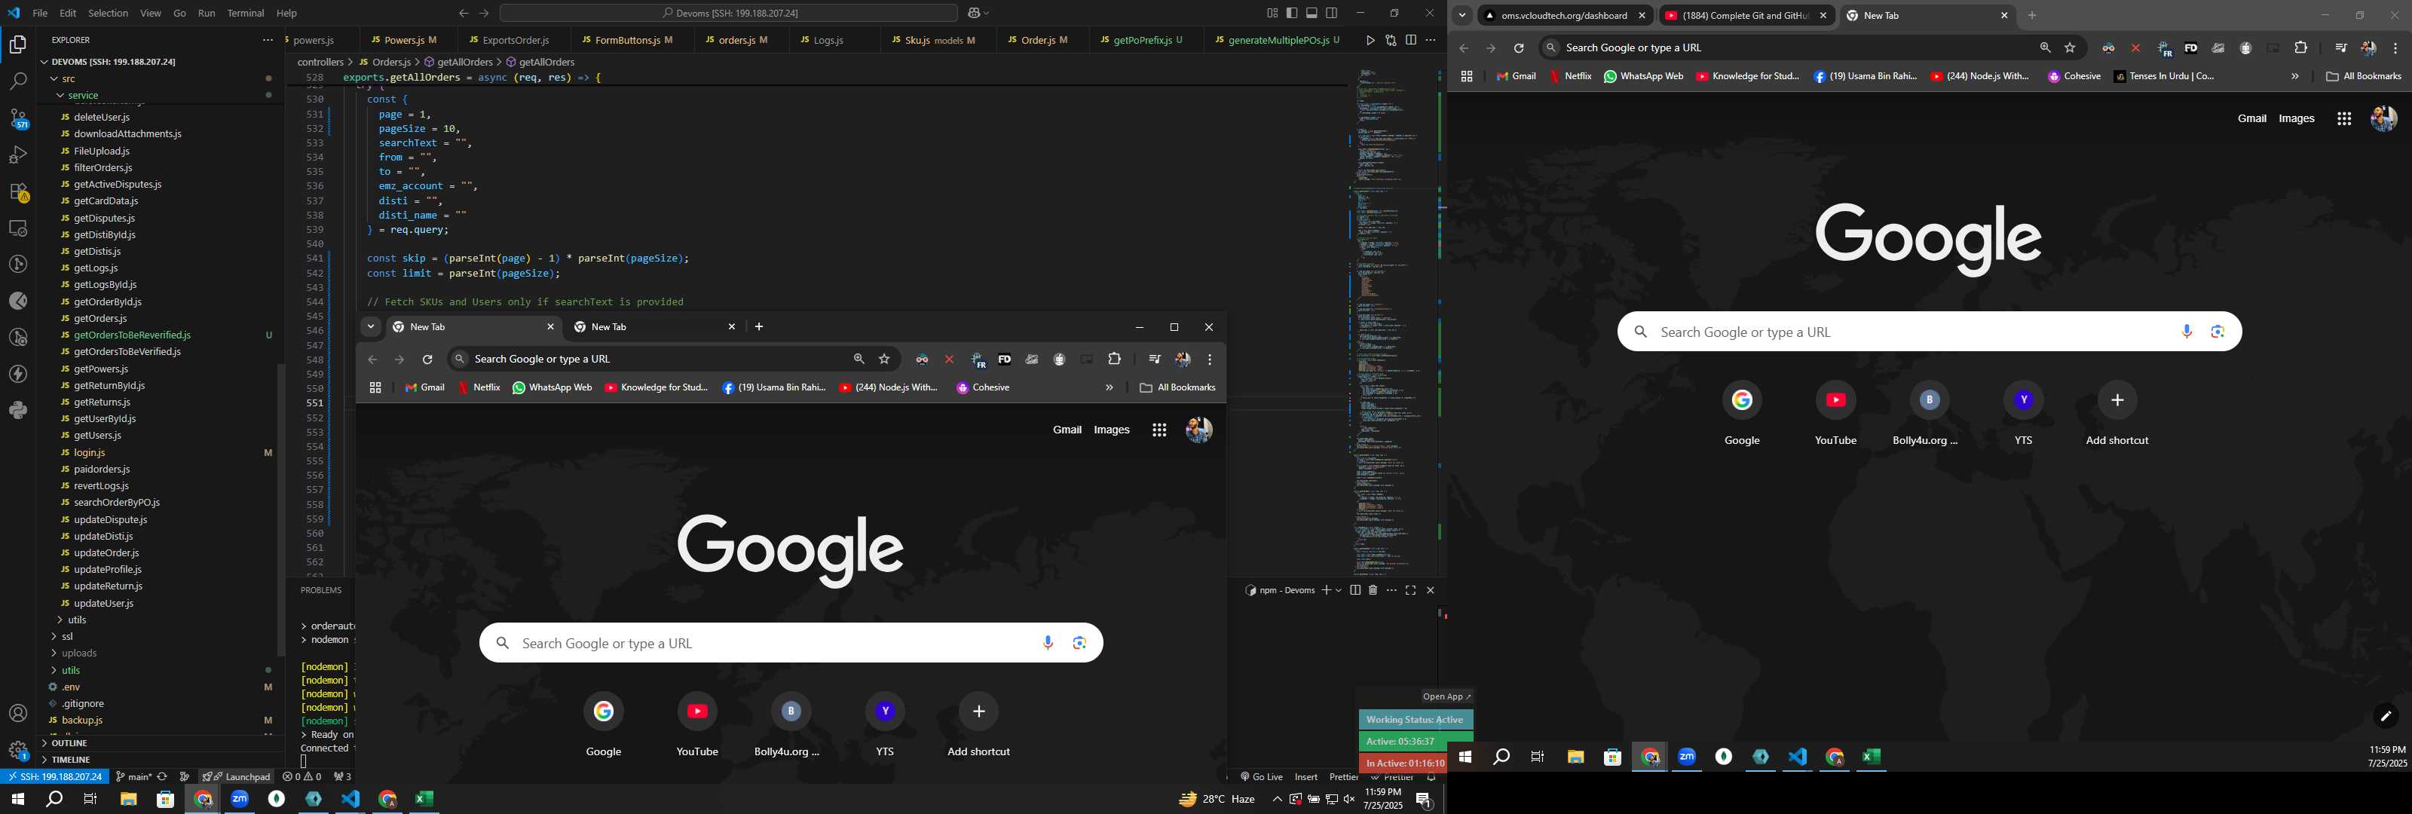2412x814 pixels.
Task: Open Explorer panel's three-dot Views and More Actions
Action: tap(268, 40)
